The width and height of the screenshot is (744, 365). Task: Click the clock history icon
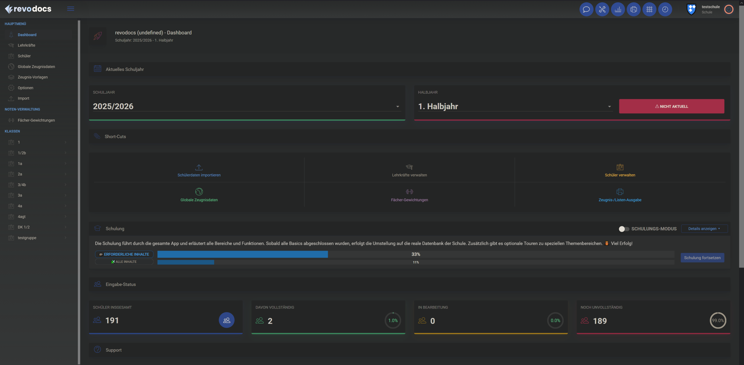[665, 10]
